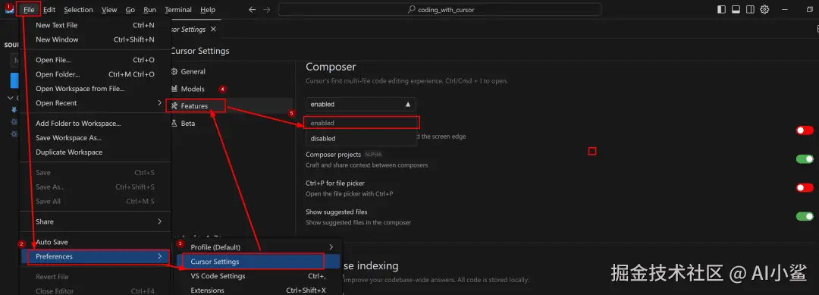Open the View menu
Viewport: 819px width, 295px height.
pyautogui.click(x=109, y=9)
